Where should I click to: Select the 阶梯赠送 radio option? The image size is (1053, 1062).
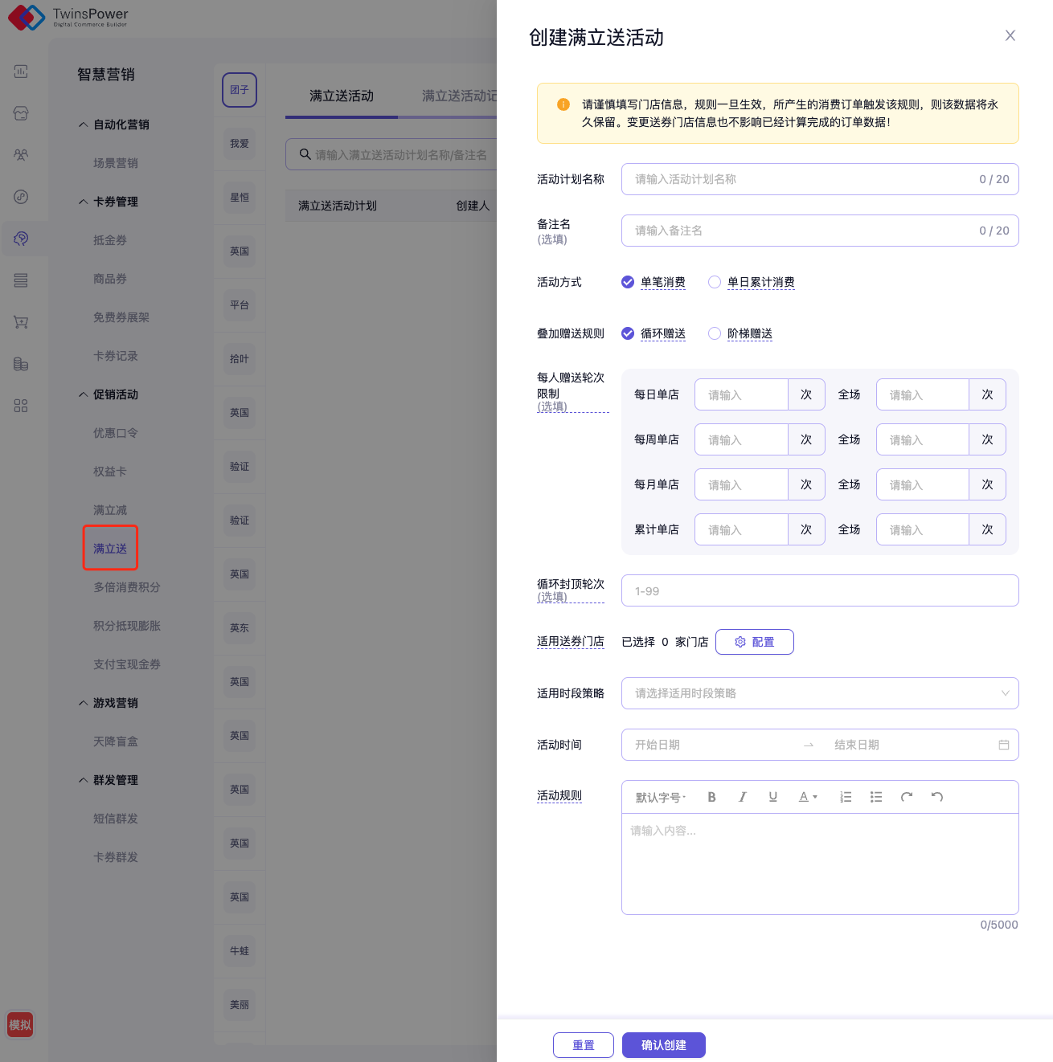point(715,333)
